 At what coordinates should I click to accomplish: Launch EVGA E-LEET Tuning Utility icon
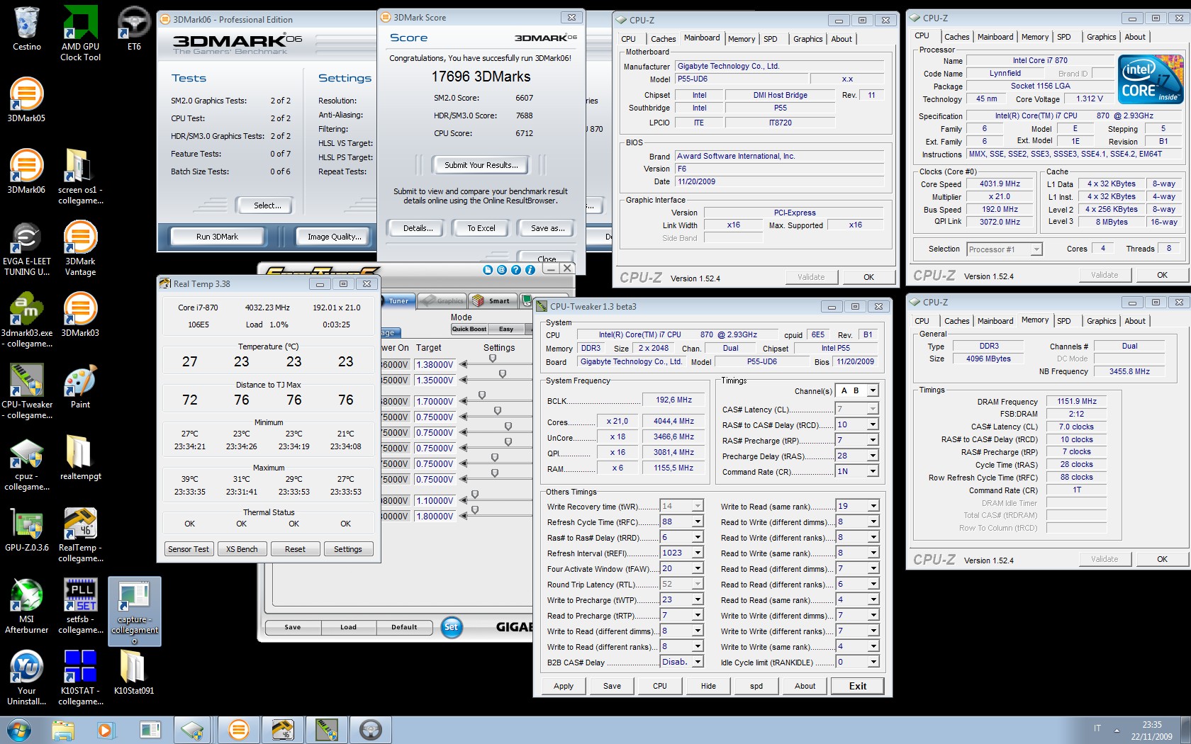tap(26, 249)
